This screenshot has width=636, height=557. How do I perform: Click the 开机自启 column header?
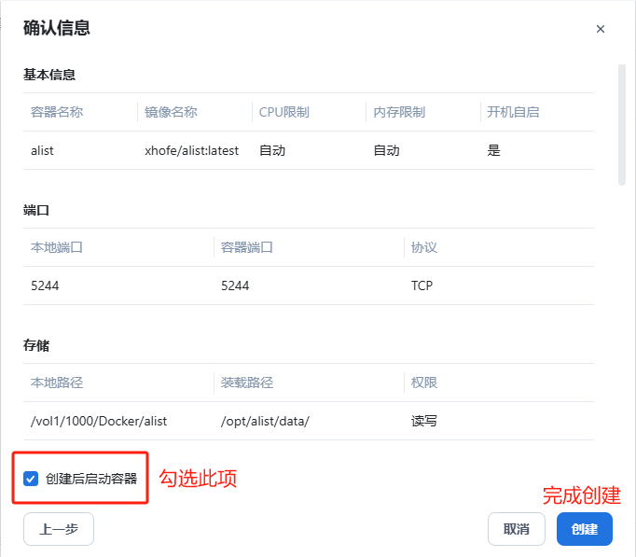tap(513, 112)
